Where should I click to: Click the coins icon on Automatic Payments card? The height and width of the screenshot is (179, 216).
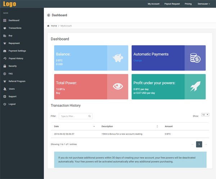pyautogui.click(x=195, y=58)
